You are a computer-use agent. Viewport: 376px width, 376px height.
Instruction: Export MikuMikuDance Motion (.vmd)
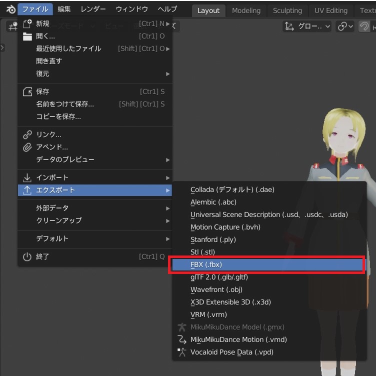(269, 339)
